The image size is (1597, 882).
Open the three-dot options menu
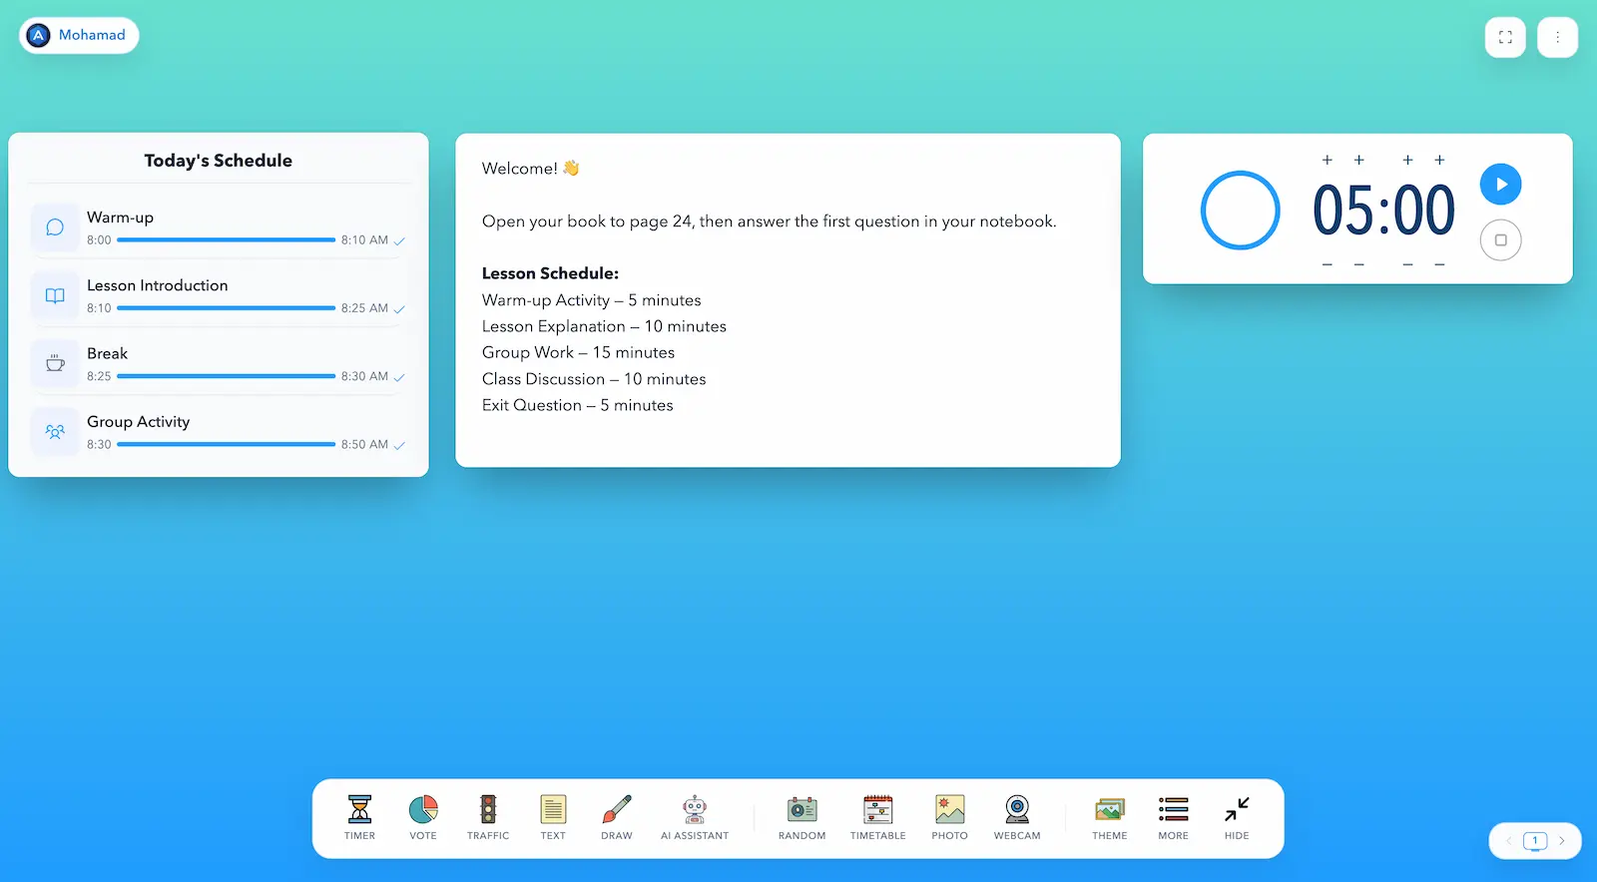click(x=1557, y=37)
